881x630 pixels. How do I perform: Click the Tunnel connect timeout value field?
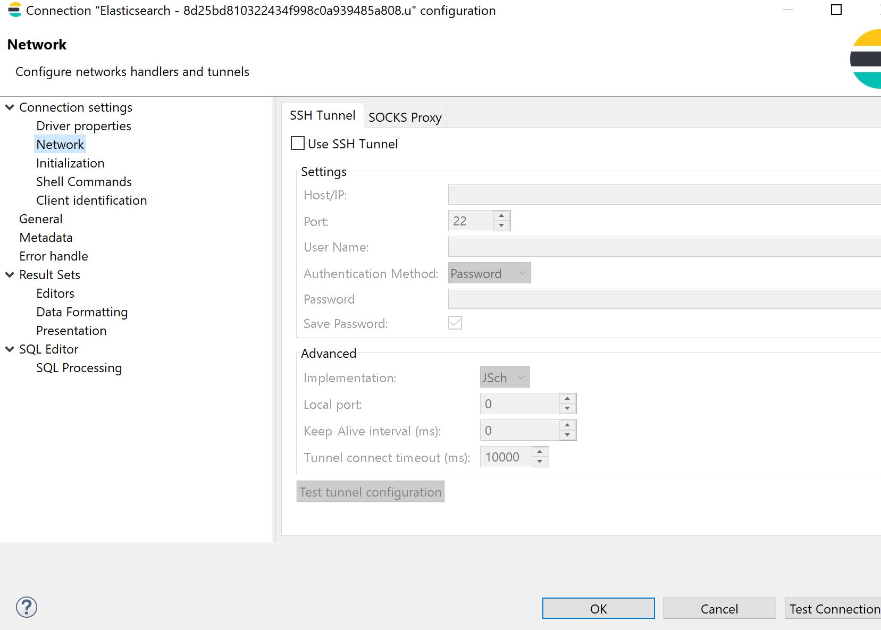[x=507, y=457]
